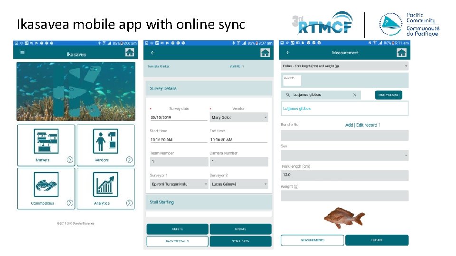Open the Commodities fish tile icon
Viewport: 456px width, 256px height.
click(46, 184)
